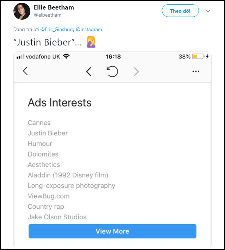Open the tweet options chevron dropdown
The width and height of the screenshot is (225, 250).
click(208, 11)
